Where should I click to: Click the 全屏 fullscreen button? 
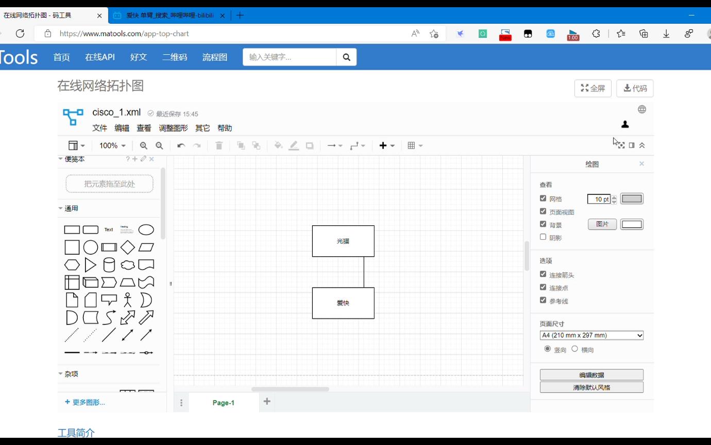pos(593,89)
